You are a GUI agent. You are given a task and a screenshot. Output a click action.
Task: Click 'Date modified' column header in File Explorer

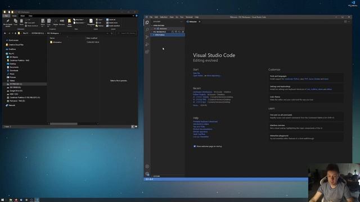point(92,38)
